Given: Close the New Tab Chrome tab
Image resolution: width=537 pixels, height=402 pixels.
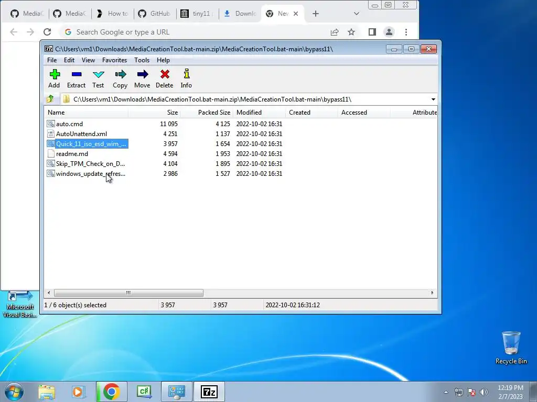Looking at the screenshot, I should click(x=296, y=14).
